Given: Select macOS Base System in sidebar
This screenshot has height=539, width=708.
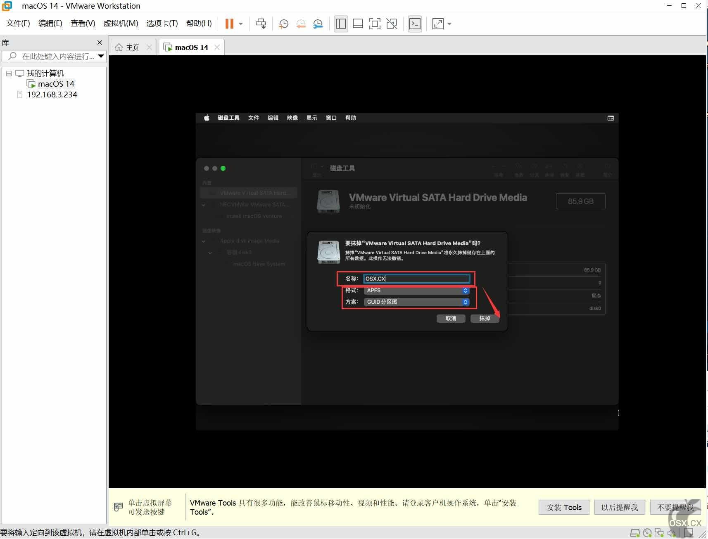Looking at the screenshot, I should 259,264.
